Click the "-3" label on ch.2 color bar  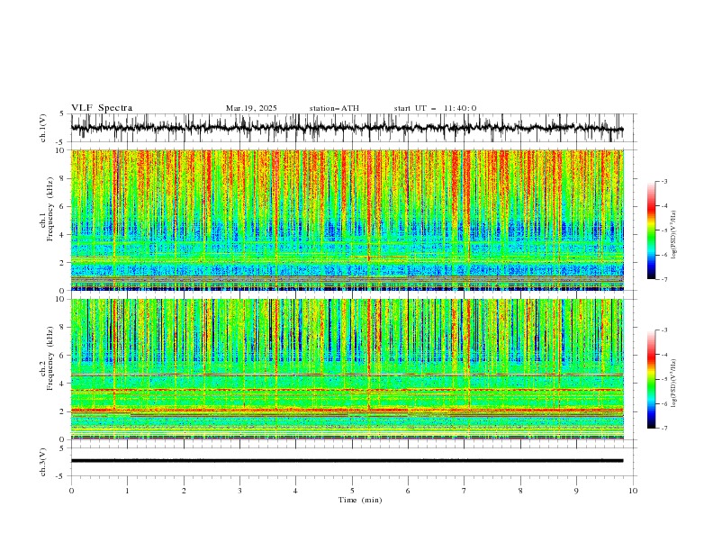[663, 330]
